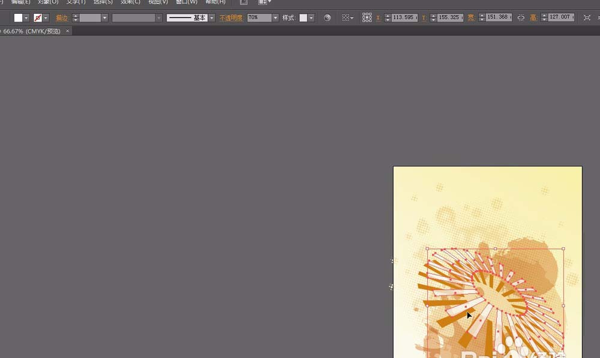Click the 描边 stroke panel link
Screen dimensions: 600x358
tap(62, 17)
